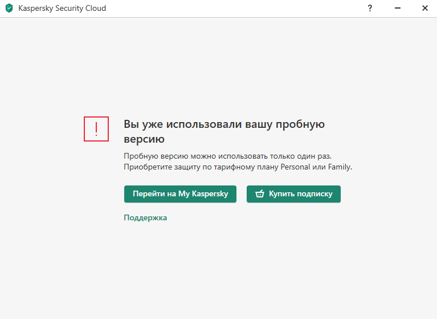Click text 'Пробную версию можно использовать только один раз'
This screenshot has width=437, height=319.
click(227, 155)
